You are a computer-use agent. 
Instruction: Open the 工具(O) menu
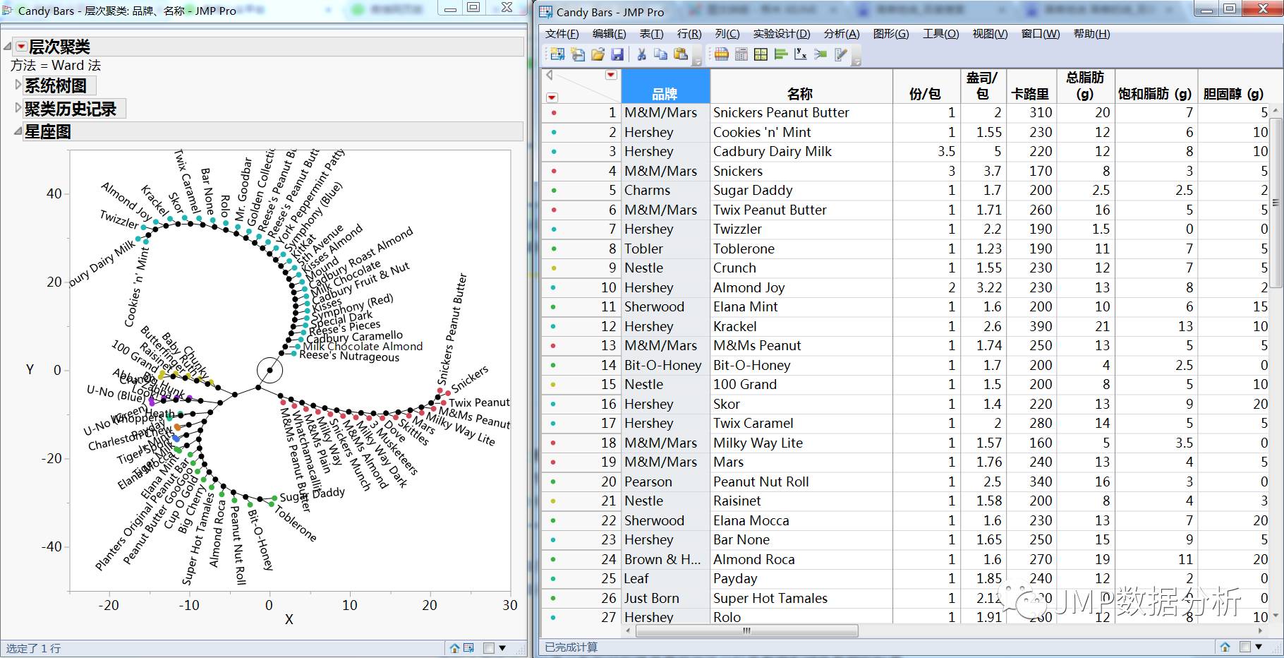click(x=941, y=34)
